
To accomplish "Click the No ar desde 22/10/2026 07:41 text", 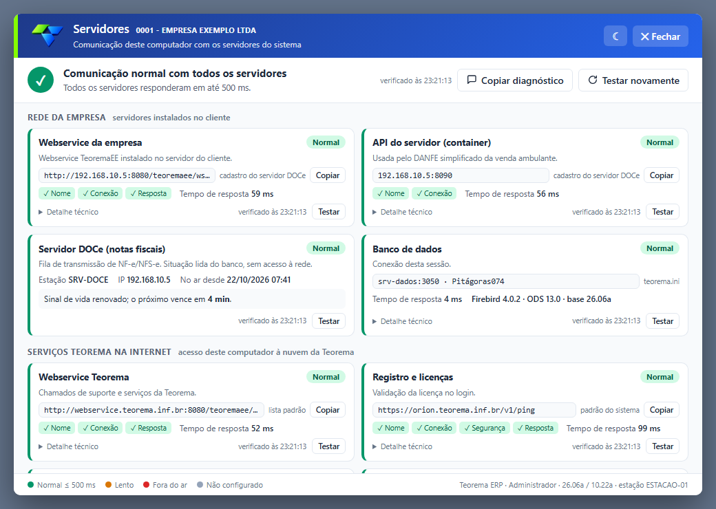I will pyautogui.click(x=235, y=279).
